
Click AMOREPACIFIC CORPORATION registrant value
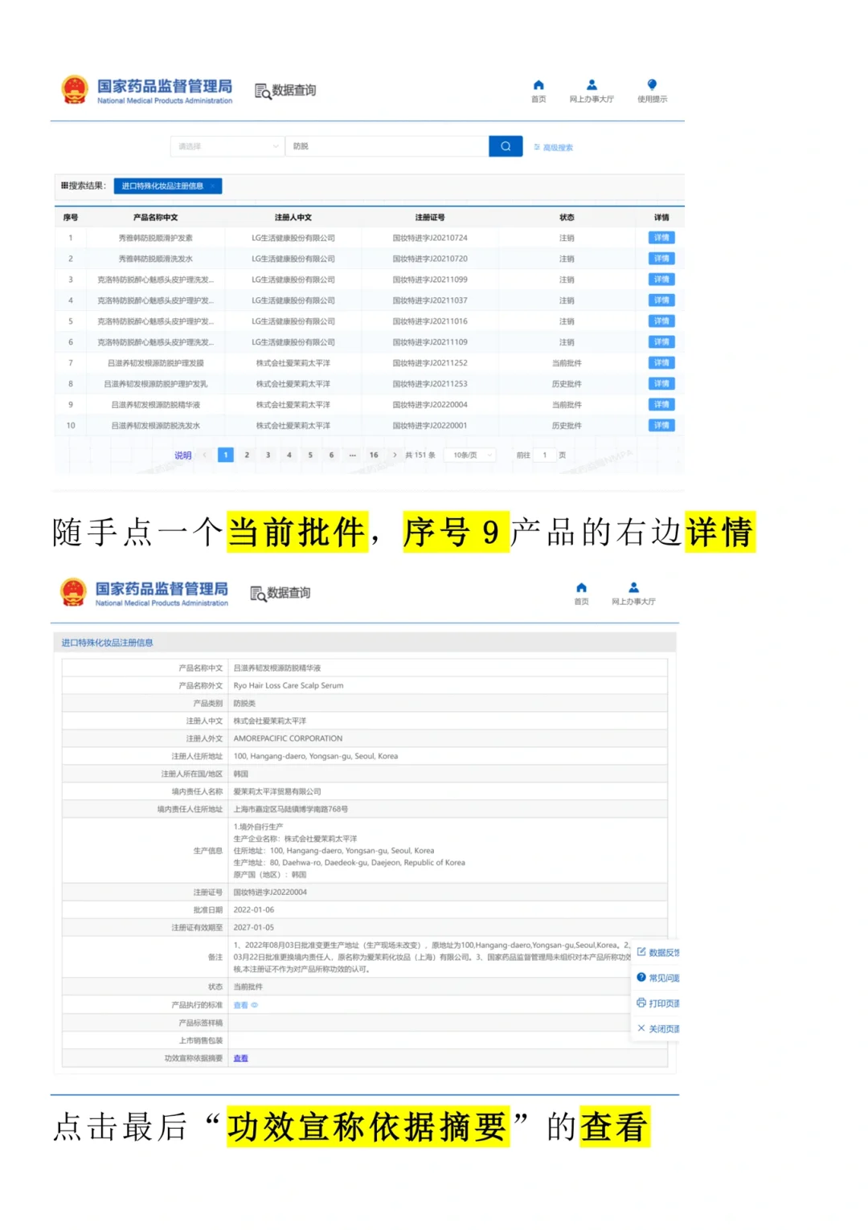[288, 738]
